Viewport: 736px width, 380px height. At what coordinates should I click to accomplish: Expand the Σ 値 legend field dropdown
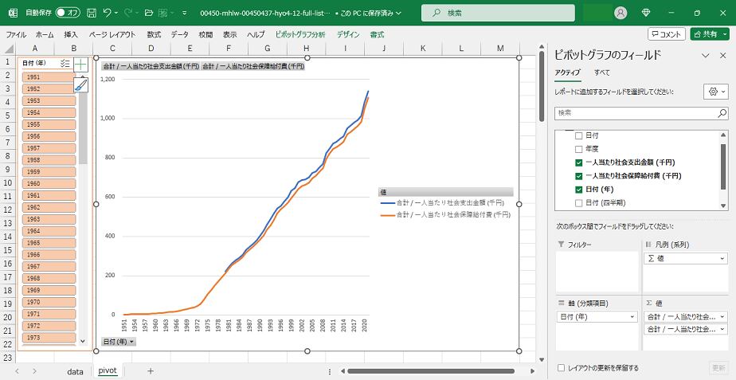click(722, 259)
